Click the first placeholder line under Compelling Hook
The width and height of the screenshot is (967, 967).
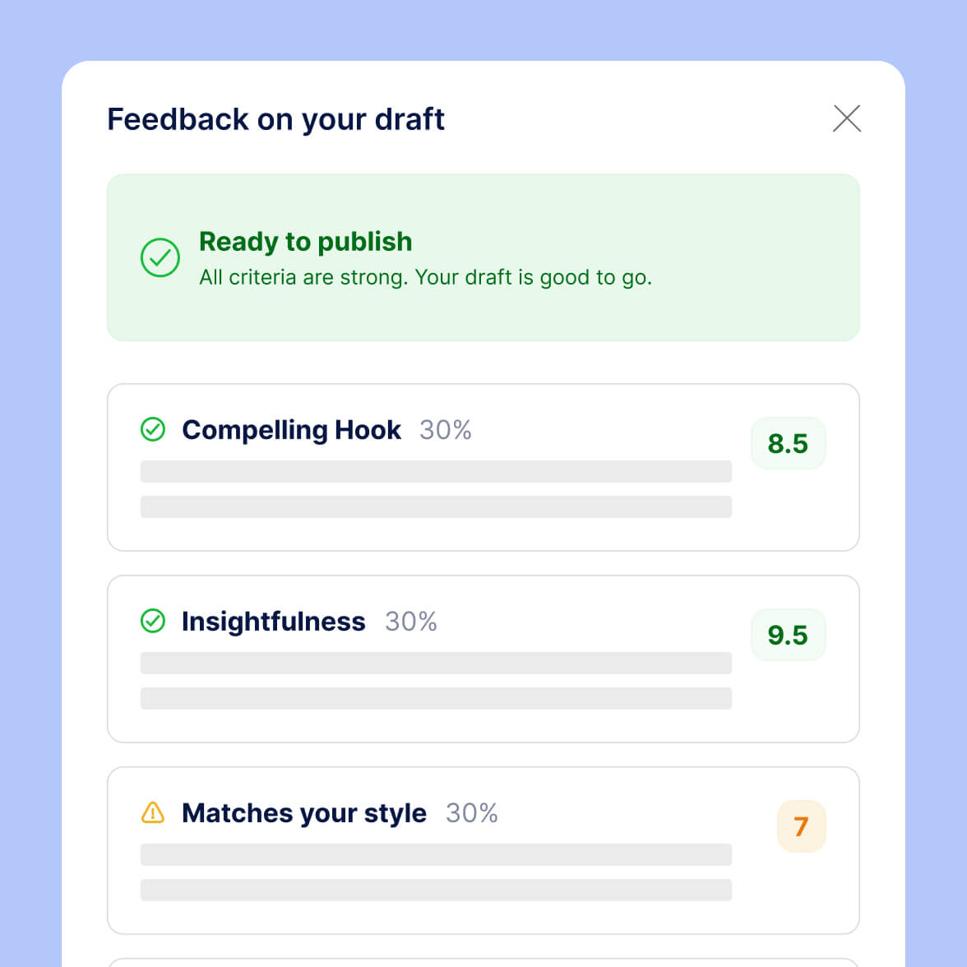(x=436, y=471)
